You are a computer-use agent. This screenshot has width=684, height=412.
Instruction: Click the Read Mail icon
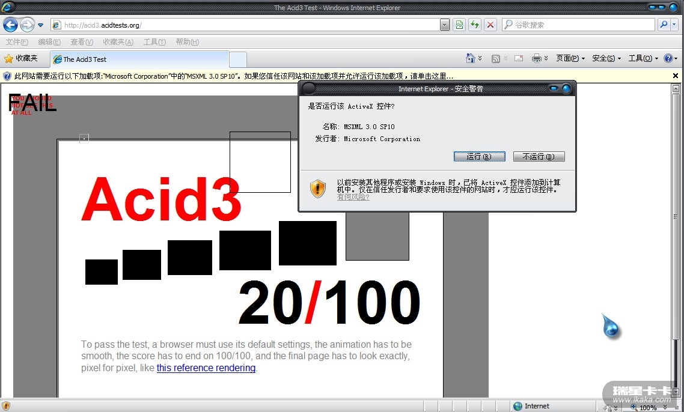coord(519,58)
